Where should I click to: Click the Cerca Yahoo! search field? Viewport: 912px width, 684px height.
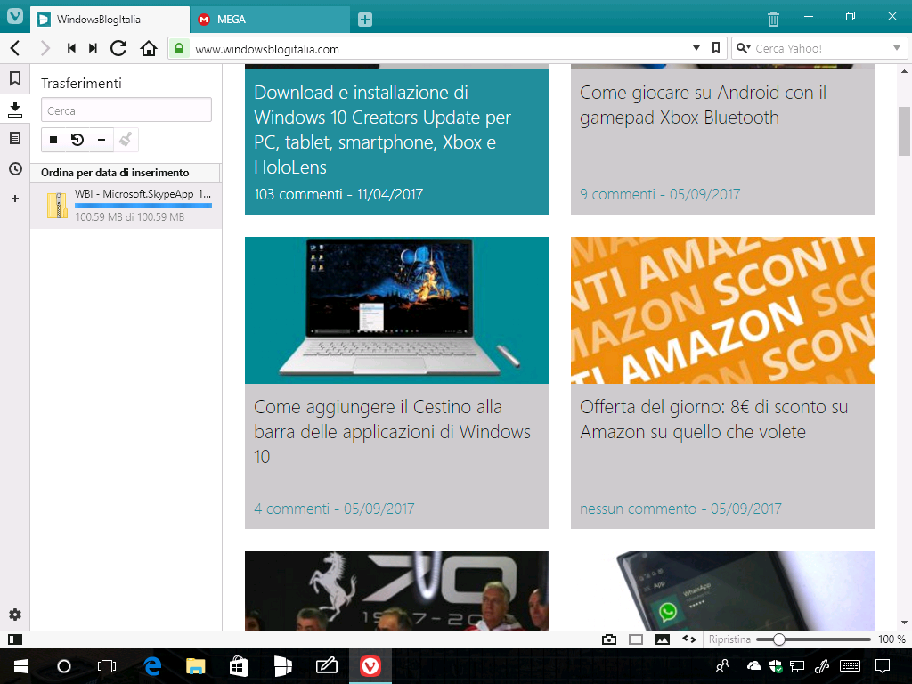[820, 49]
